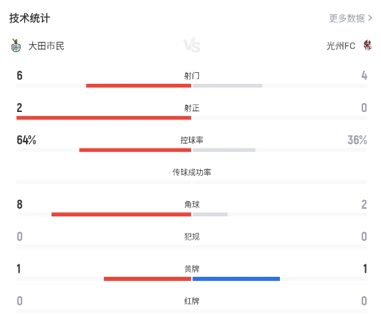Click the red 控球率 possession bar
Image resolution: width=381 pixels, height=316 pixels.
pos(135,150)
